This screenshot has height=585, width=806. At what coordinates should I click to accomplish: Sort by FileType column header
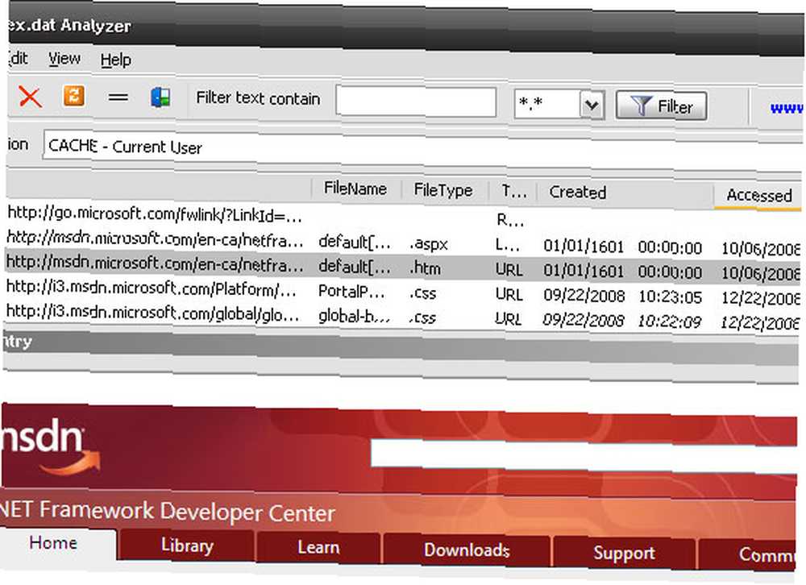pos(443,190)
